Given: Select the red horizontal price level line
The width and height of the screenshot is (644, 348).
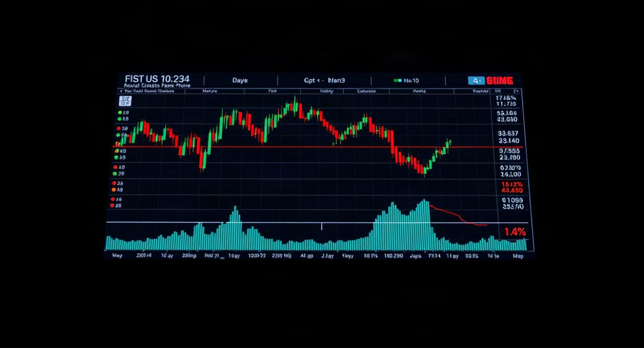Looking at the screenshot, I should click(318, 147).
